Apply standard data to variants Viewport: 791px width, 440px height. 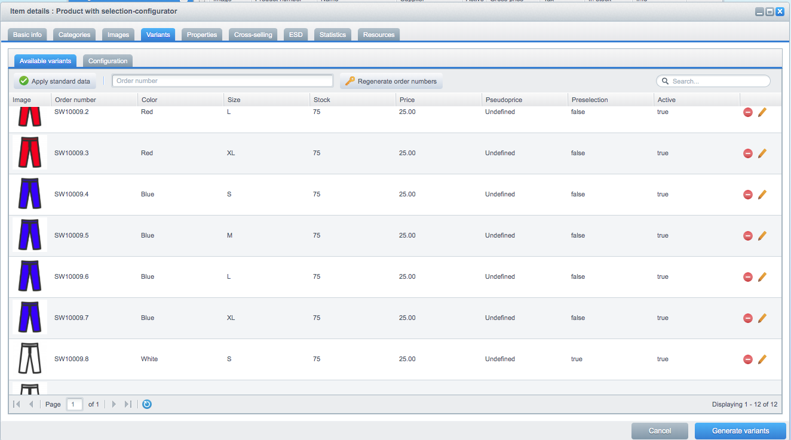click(x=55, y=81)
